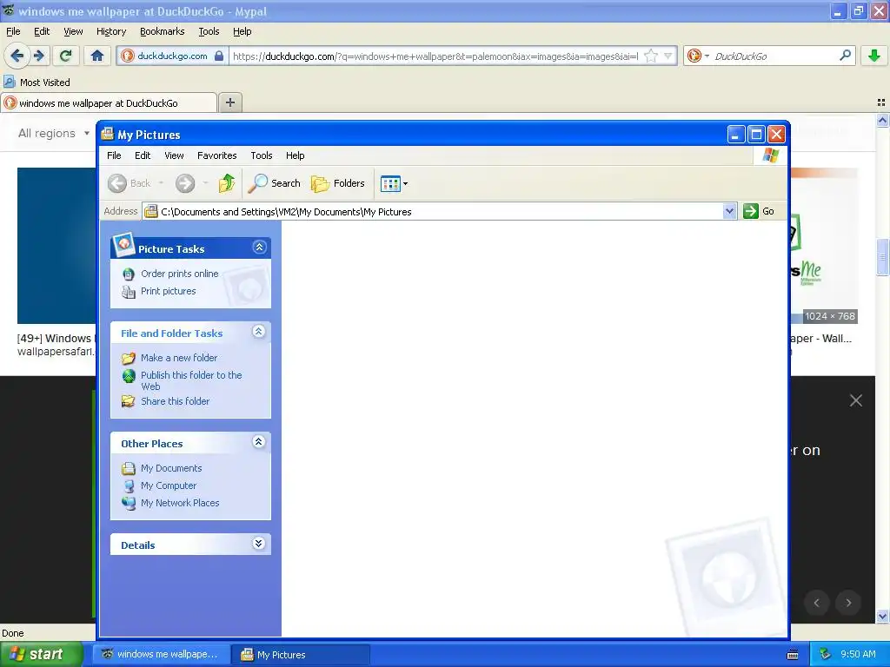
Task: Click Print pictures task
Action: pyautogui.click(x=168, y=291)
